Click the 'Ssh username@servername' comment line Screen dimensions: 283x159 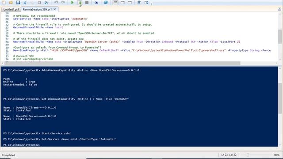click(x=33, y=59)
